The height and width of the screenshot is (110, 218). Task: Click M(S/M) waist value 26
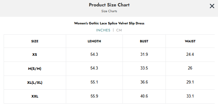click(190, 68)
